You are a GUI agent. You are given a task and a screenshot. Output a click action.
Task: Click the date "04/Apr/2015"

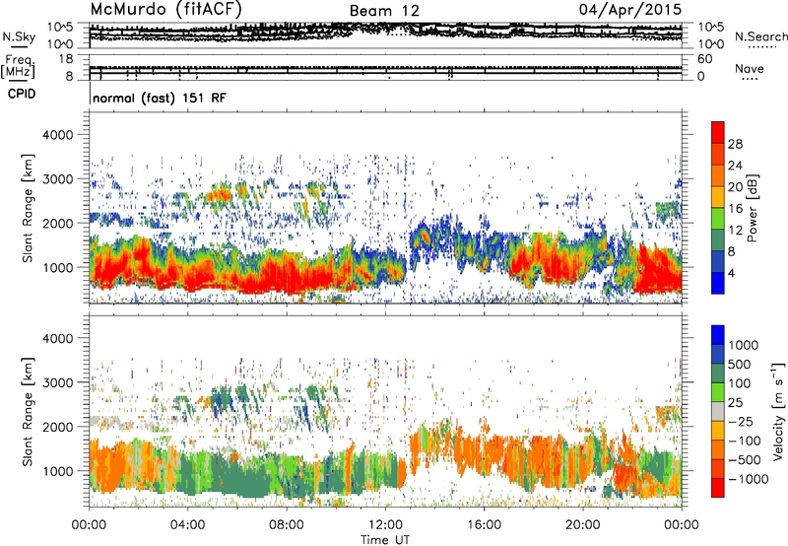[630, 9]
